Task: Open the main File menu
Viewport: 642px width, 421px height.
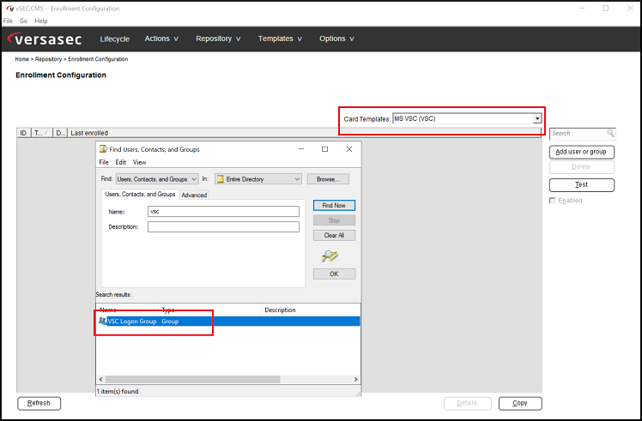Action: [x=9, y=21]
